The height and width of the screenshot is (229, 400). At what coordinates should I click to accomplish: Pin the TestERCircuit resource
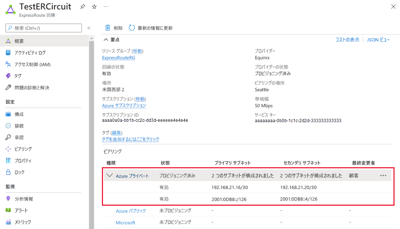tap(82, 7)
